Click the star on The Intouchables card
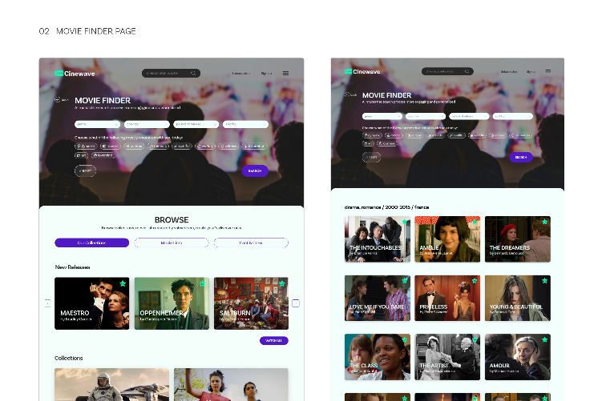 point(404,222)
